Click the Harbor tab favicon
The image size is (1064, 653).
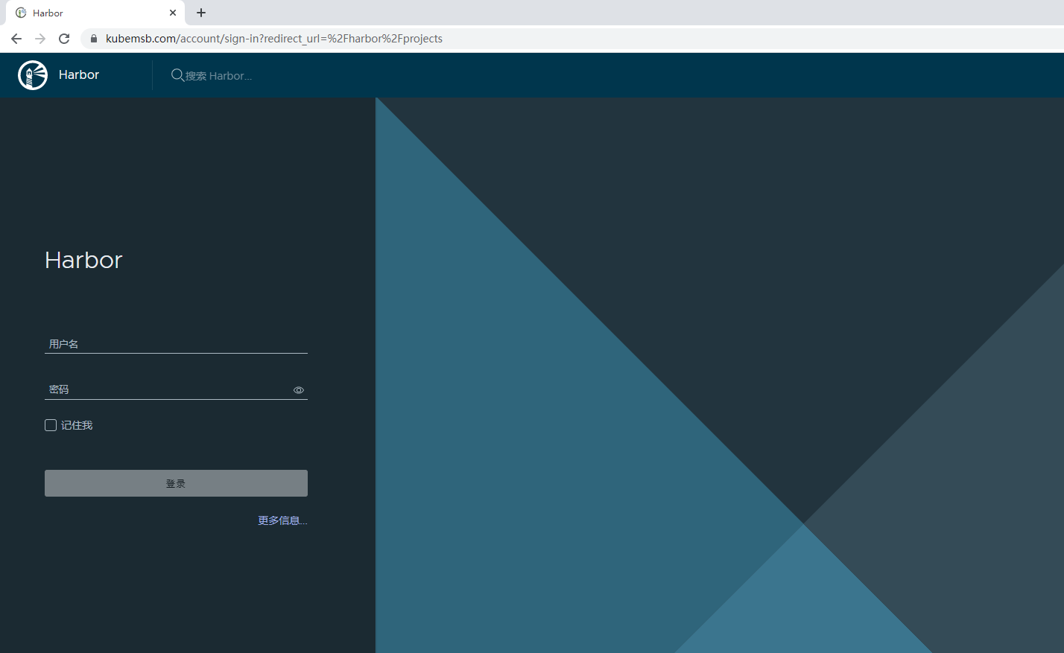coord(21,13)
